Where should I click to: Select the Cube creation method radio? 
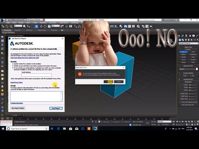pos(182,76)
